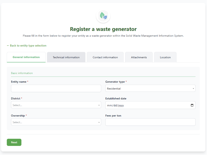207x155 pixels.
Task: Click the "Register a waste generator" heading
Action: point(103,29)
